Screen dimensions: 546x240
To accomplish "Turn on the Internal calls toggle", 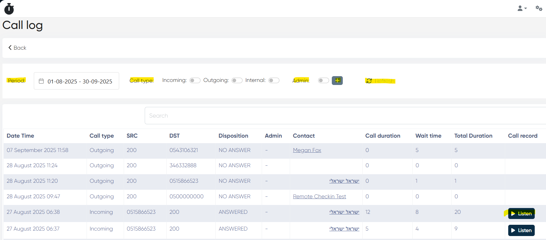I will pyautogui.click(x=274, y=80).
